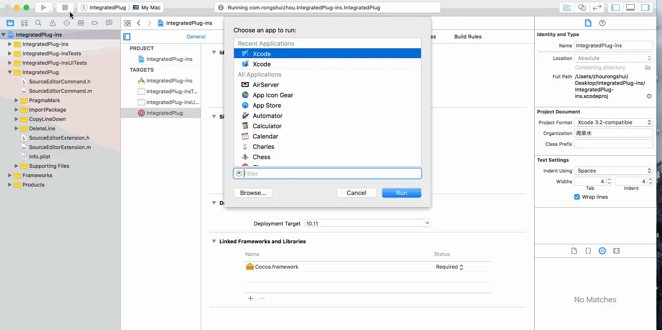The image size is (662, 330).
Task: Show the Symbol navigator
Action: click(24, 23)
